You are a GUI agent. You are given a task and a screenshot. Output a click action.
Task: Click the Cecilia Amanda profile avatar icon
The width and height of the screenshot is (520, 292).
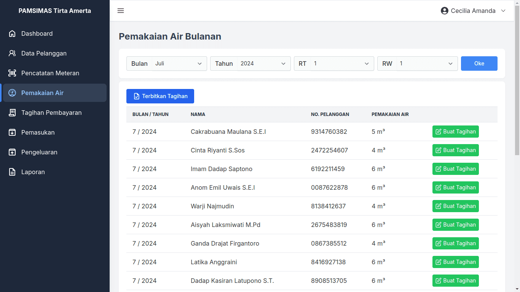444,11
